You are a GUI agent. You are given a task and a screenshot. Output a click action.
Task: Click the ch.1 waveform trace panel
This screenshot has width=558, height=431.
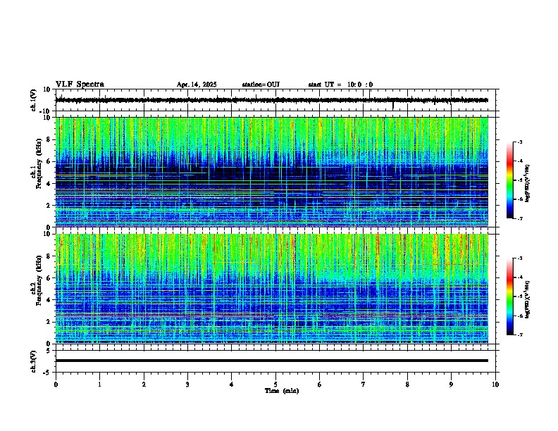[277, 100]
